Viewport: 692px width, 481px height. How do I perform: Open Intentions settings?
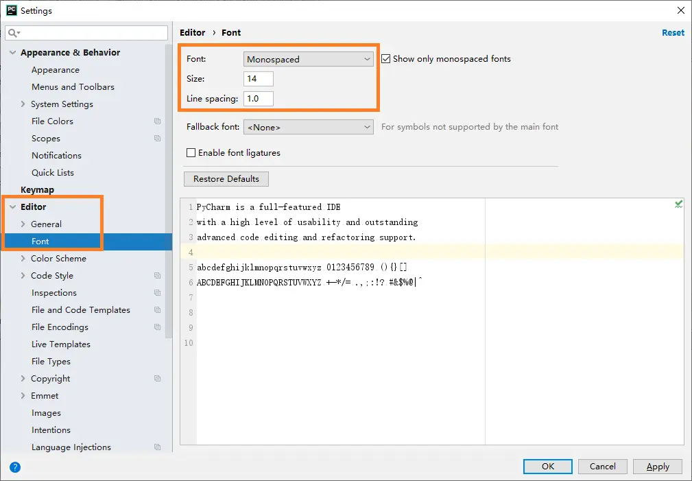click(51, 430)
